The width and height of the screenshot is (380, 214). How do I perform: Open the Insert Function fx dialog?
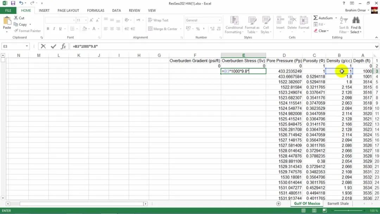tap(63, 46)
